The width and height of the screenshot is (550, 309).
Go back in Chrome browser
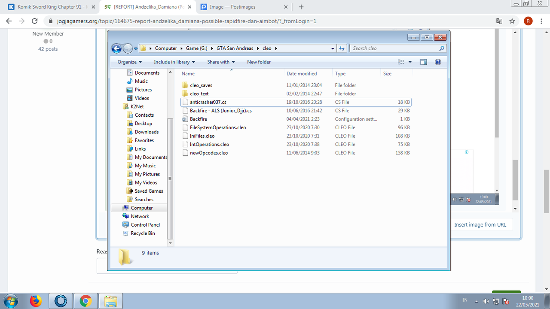click(x=8, y=21)
